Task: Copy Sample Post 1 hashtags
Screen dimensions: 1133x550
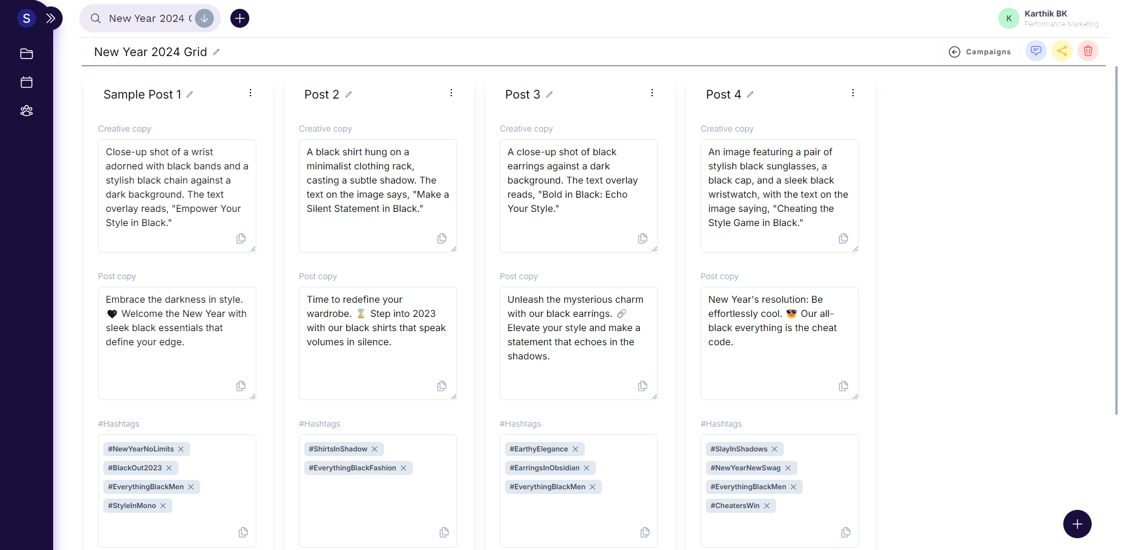Action: [x=243, y=532]
